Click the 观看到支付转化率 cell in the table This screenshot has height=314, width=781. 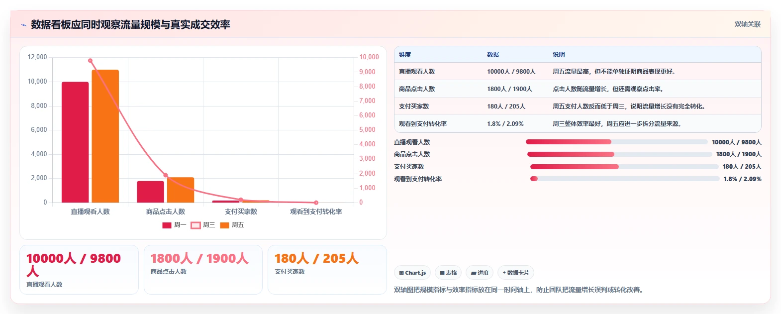423,124
